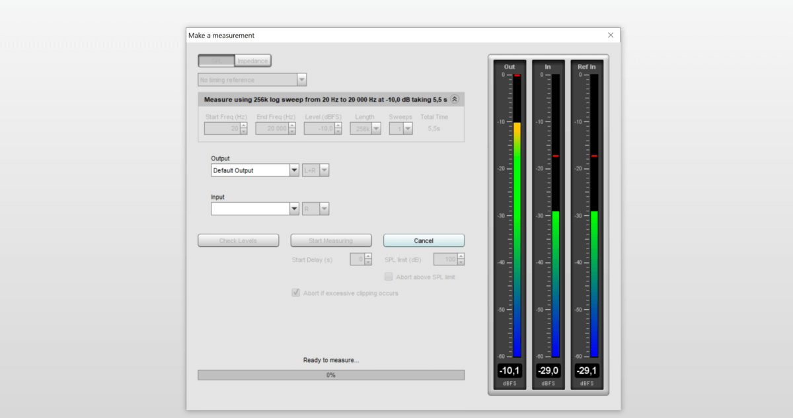Image resolution: width=793 pixels, height=418 pixels.
Task: Click the Start Measuring button
Action: point(331,240)
